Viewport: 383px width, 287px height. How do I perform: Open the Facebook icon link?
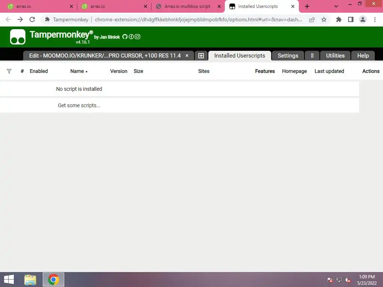(131, 37)
